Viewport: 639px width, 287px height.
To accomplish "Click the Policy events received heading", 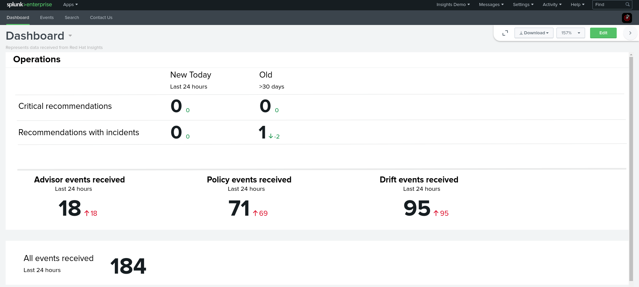I will tap(249, 180).
